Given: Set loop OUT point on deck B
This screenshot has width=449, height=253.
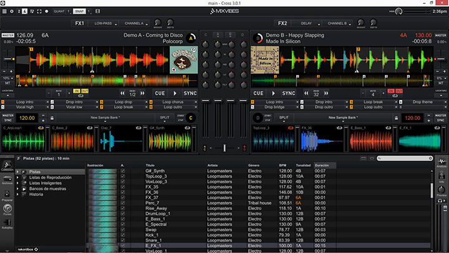Looking at the screenshot, I should (399, 91).
